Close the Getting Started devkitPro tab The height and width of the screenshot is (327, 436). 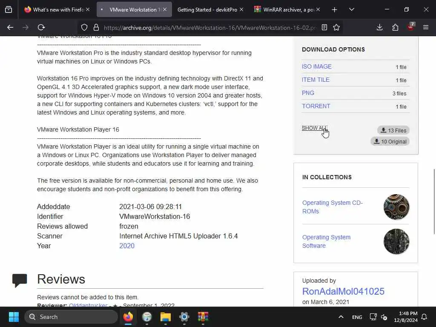241,9
